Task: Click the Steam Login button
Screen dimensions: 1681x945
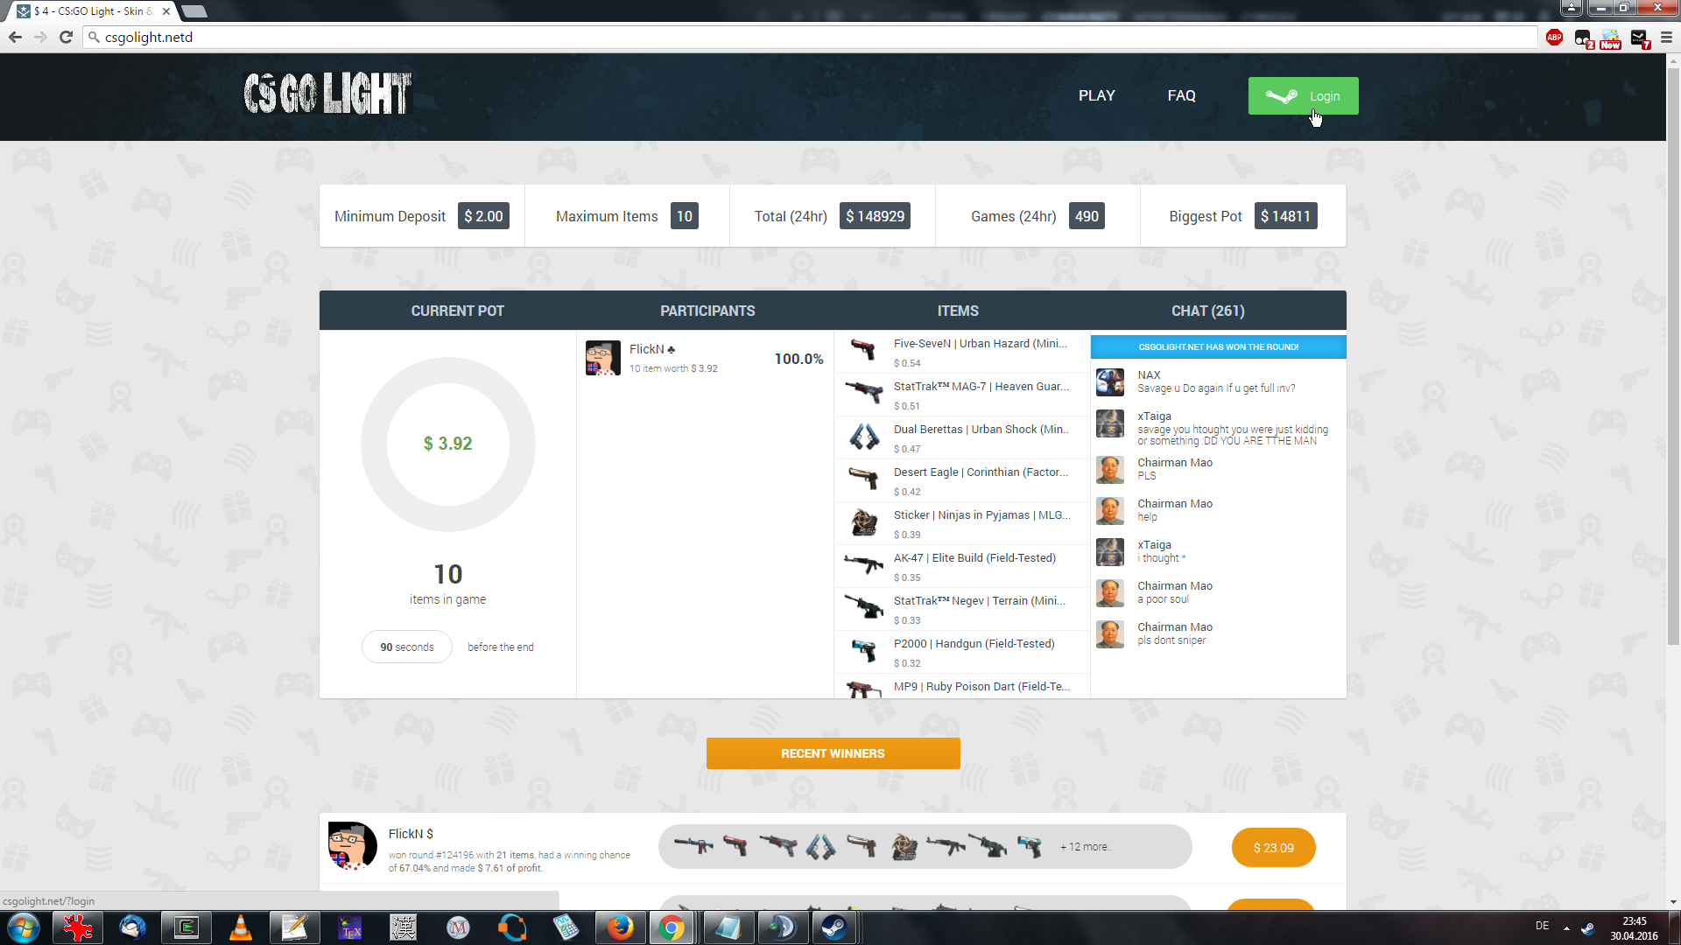Action: (1303, 96)
